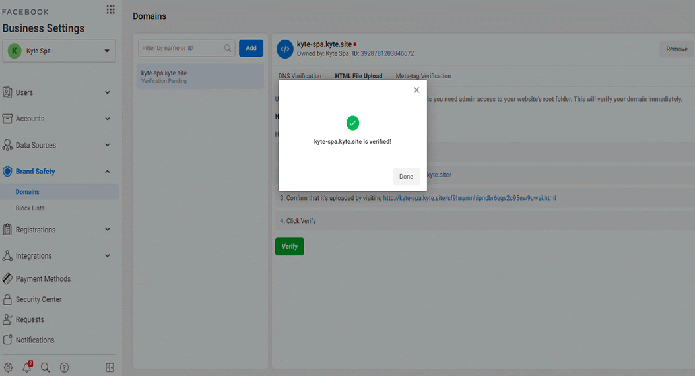Screen dimensions: 695x376
Task: Open settings gear icon at bottom
Action: point(8,367)
